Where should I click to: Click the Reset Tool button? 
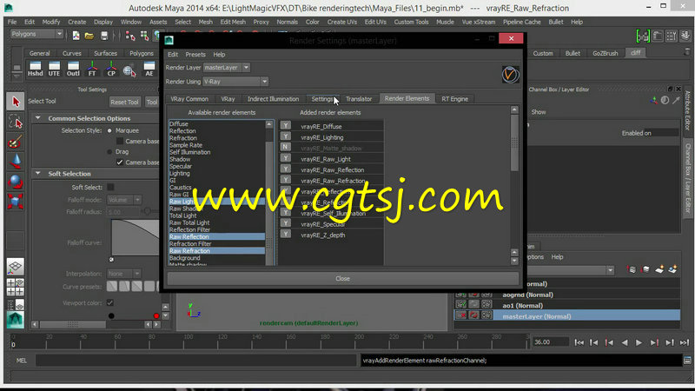(124, 102)
